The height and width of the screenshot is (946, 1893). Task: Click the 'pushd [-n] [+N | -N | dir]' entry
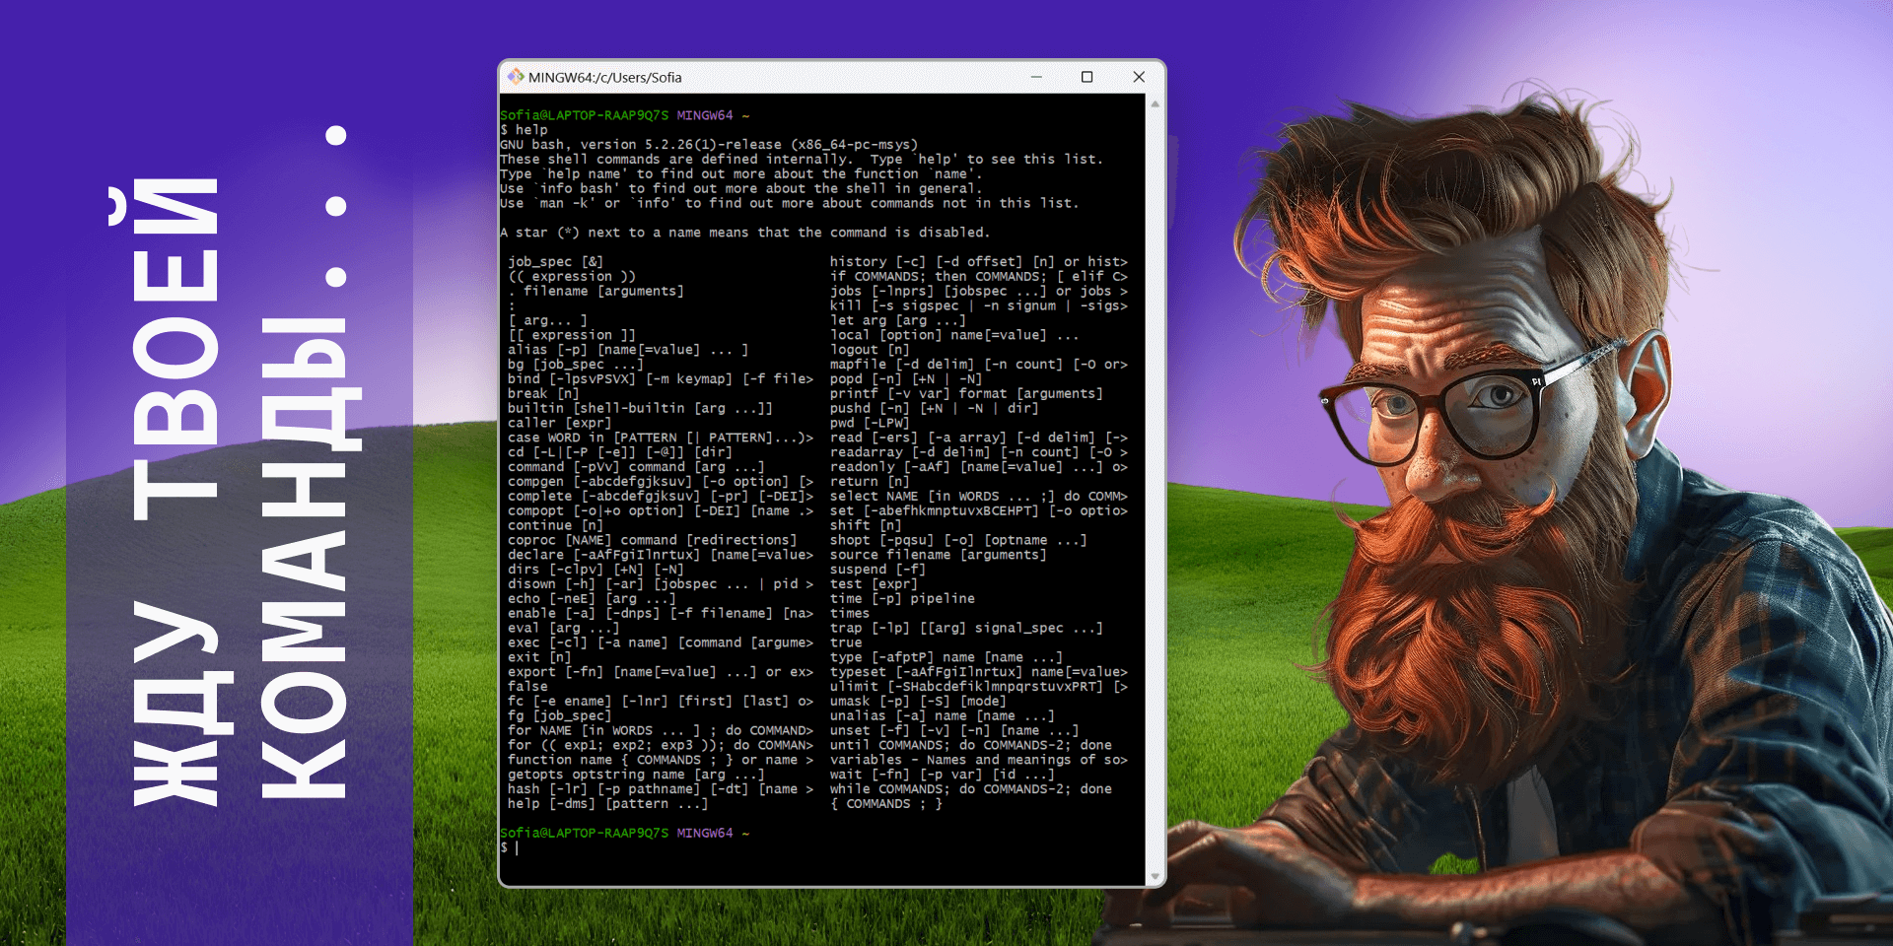934,408
